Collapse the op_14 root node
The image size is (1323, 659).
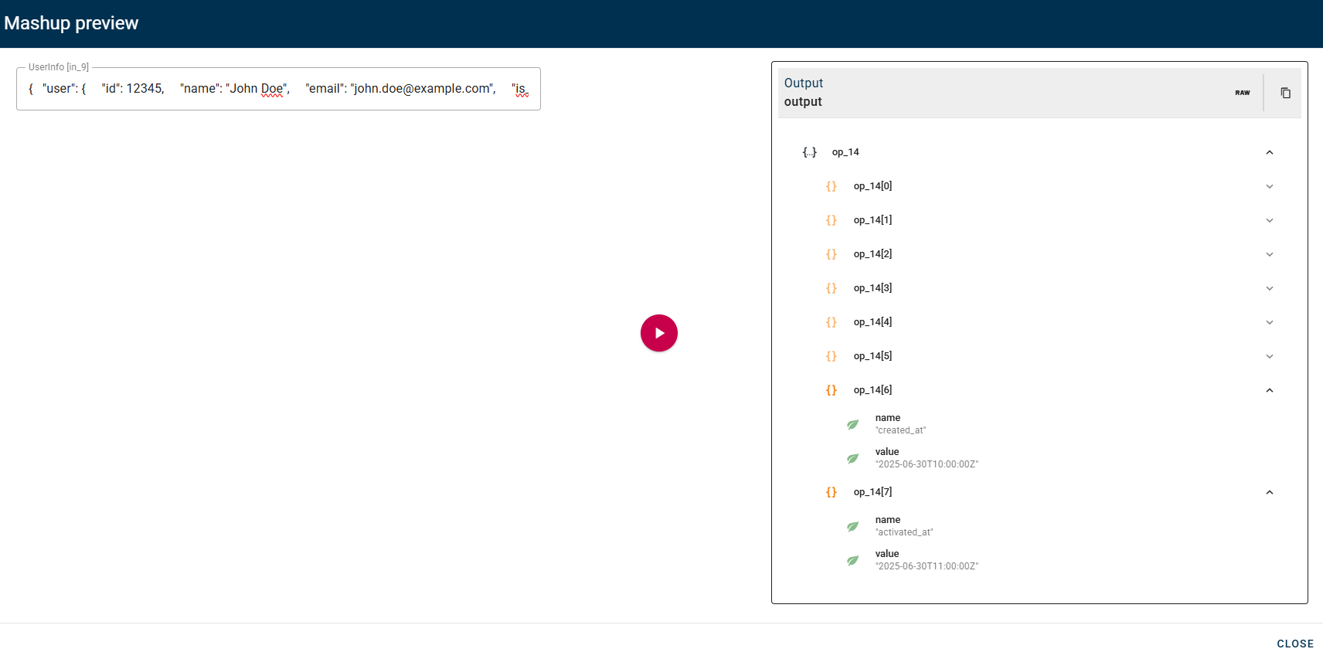[x=1269, y=152]
